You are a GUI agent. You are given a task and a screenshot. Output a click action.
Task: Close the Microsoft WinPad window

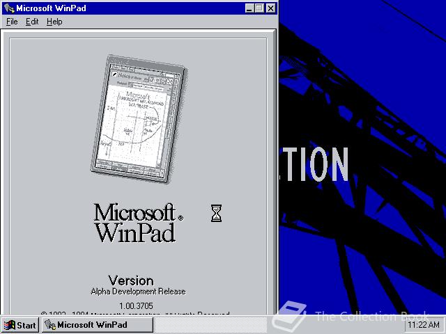coord(271,8)
